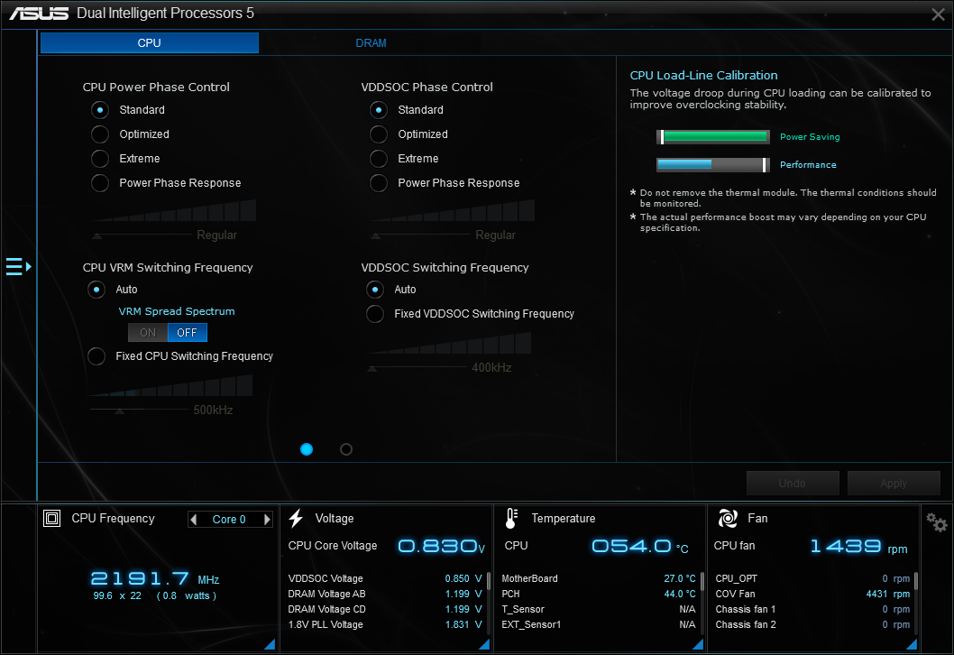Click the 500kHz CPU switching frequency slider
This screenshot has width=954, height=655.
(139, 411)
